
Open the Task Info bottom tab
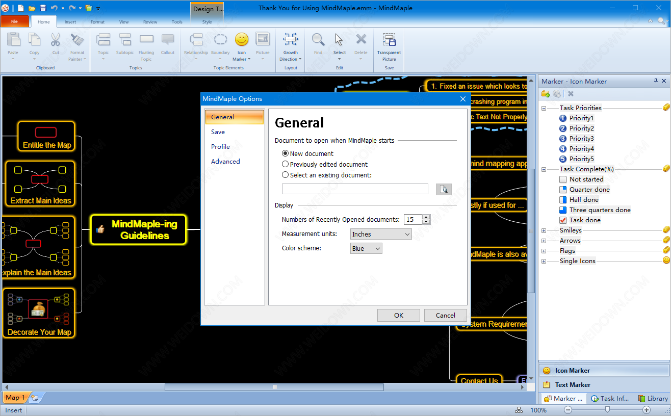pyautogui.click(x=609, y=399)
